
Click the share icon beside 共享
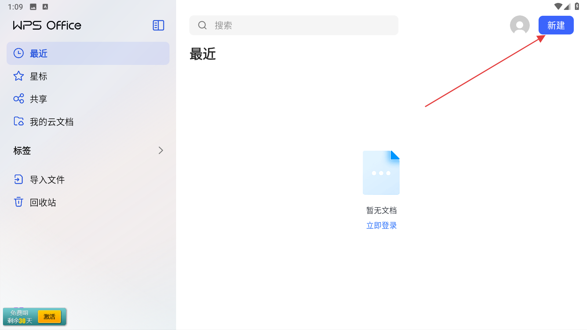click(19, 99)
